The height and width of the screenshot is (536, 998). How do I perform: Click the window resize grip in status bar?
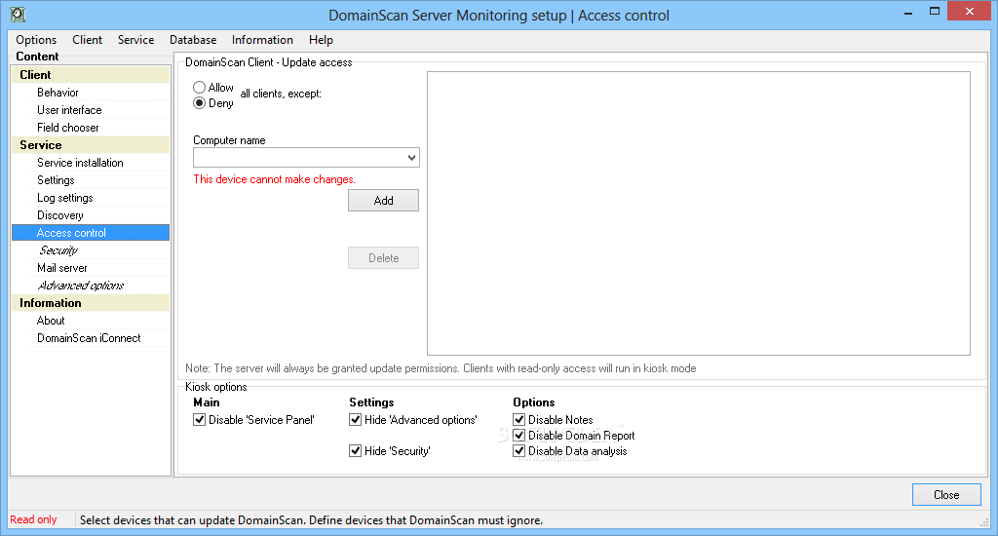point(984,522)
